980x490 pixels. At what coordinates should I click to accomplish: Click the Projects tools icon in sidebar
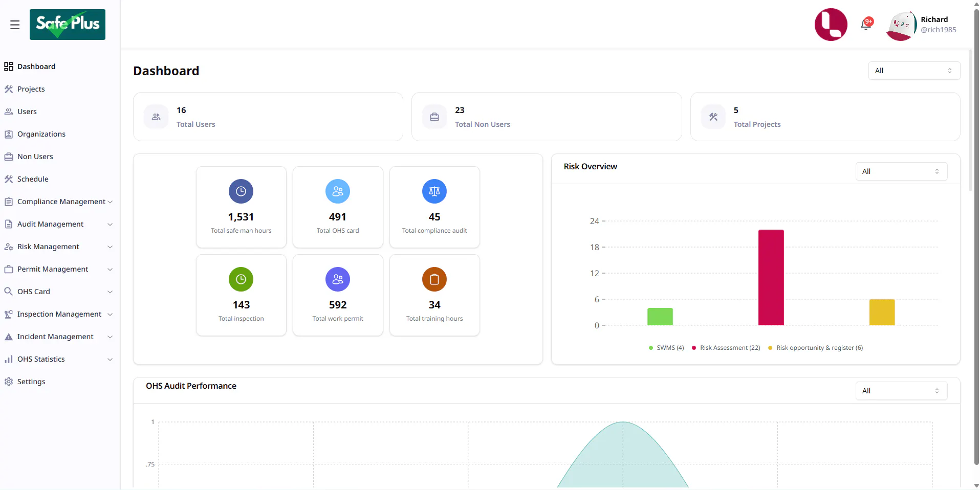(9, 89)
